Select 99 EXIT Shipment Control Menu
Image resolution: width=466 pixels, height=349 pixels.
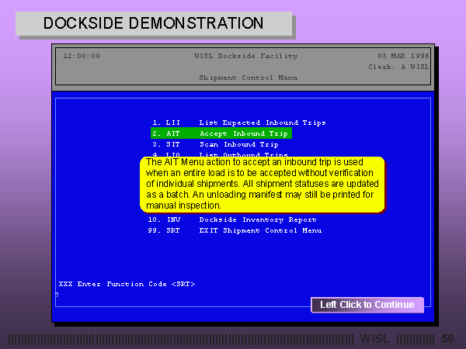[x=236, y=230]
